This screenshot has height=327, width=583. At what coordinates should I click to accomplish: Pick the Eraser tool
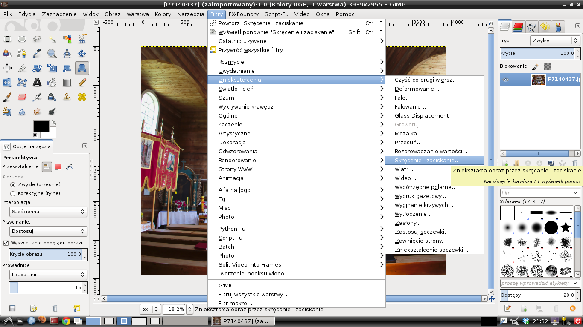(x=22, y=97)
